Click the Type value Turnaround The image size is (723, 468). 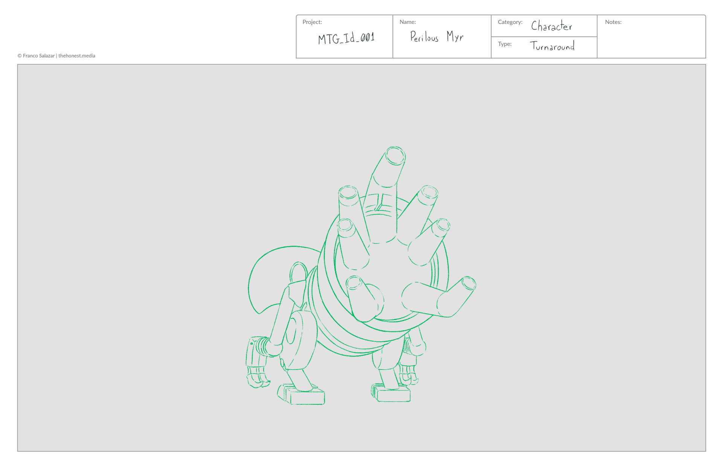pyautogui.click(x=552, y=46)
